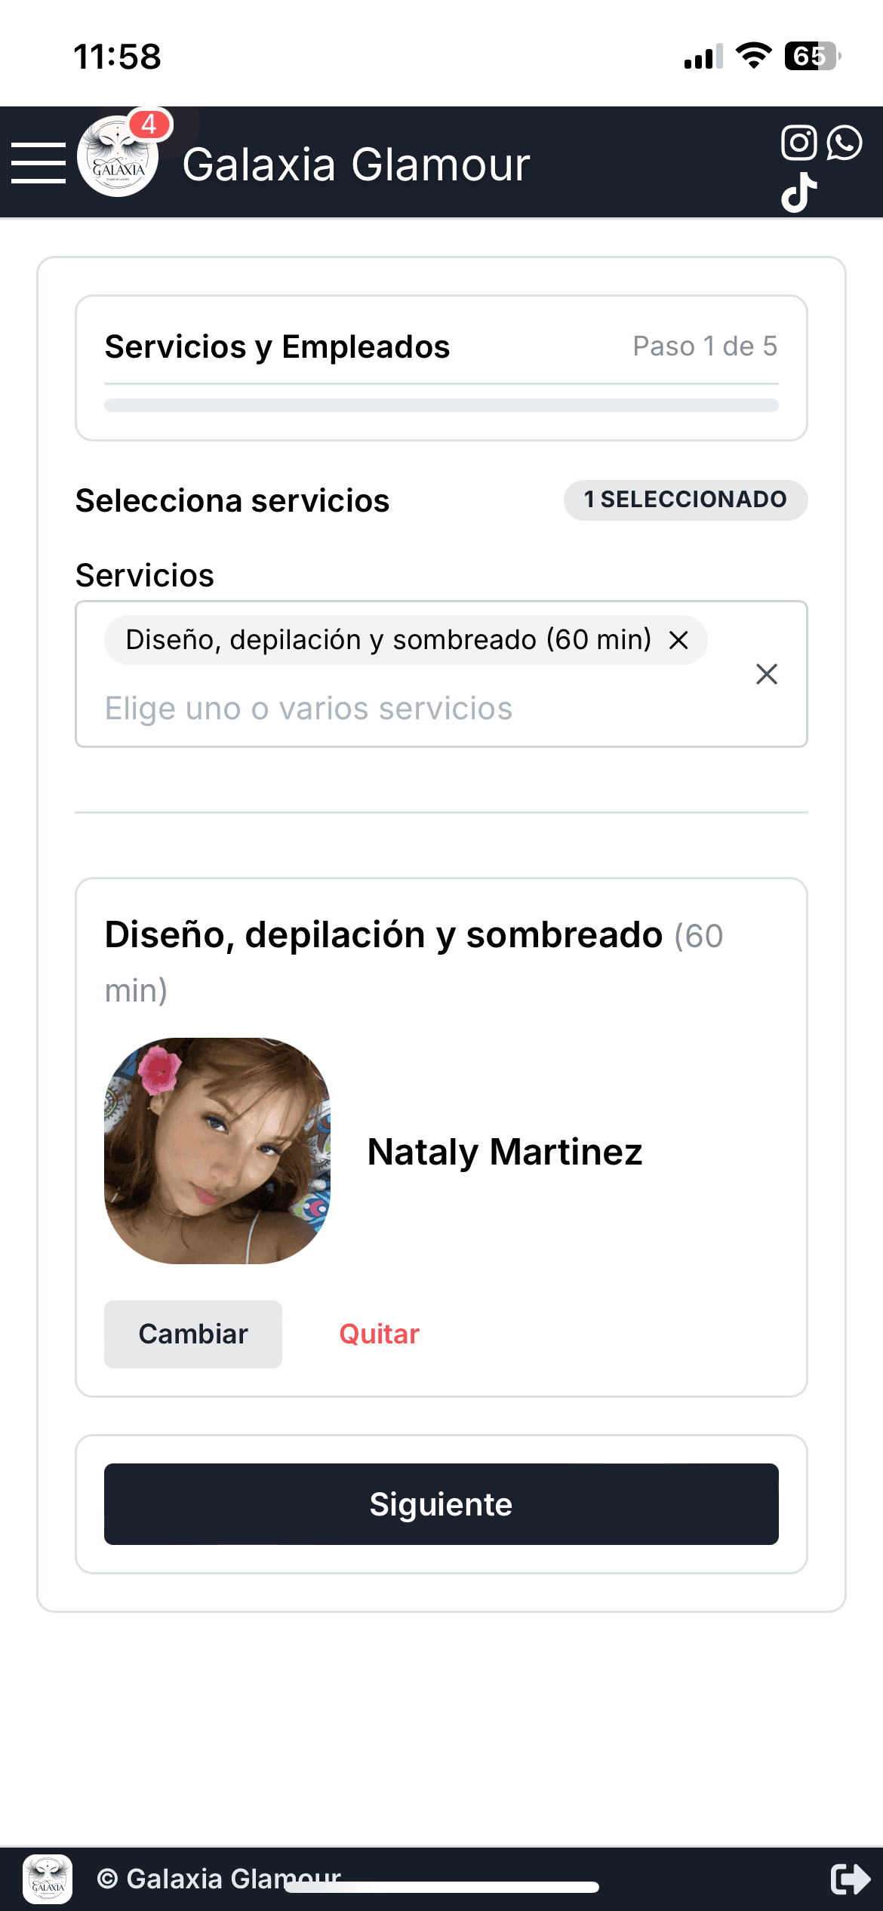This screenshot has width=883, height=1911.
Task: Open the Instagram profile icon
Action: (798, 143)
